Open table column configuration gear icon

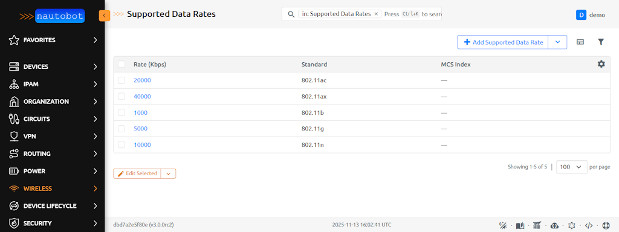601,64
